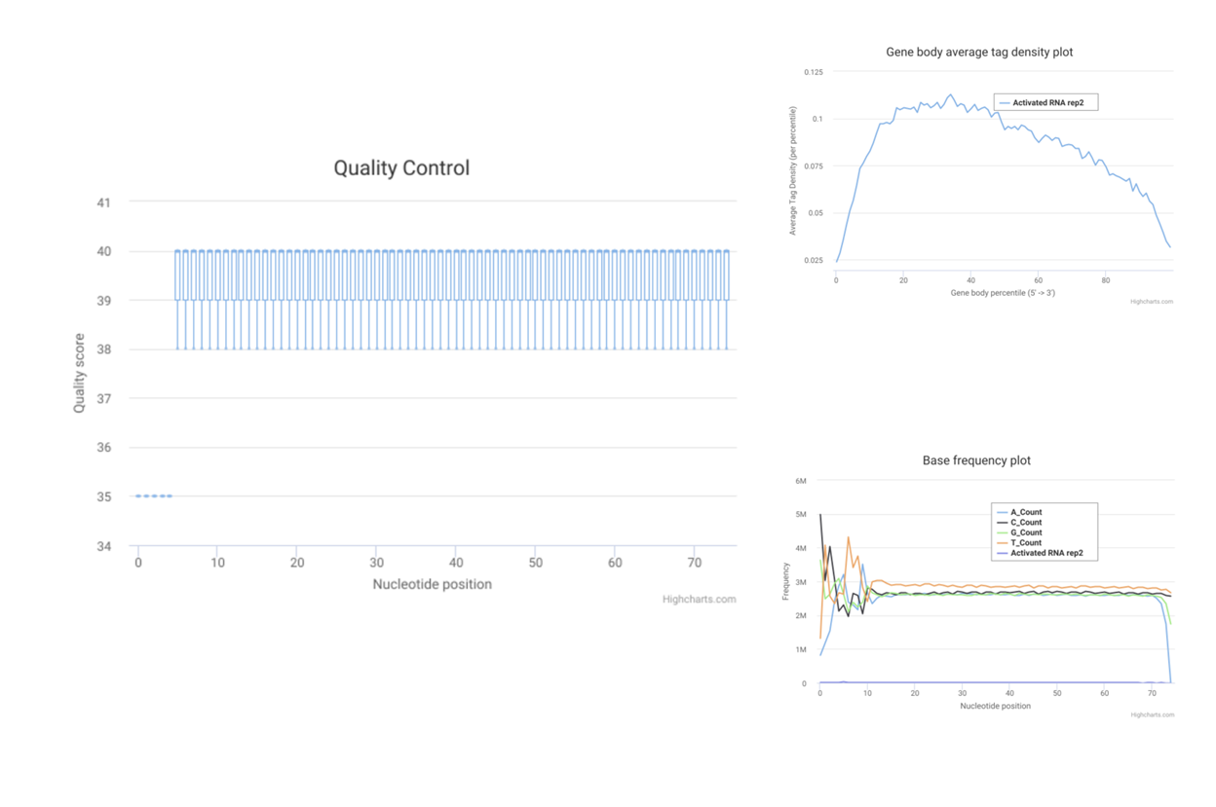Click Nucleotide position label under base frequency plot
This screenshot has width=1216, height=807.
tap(995, 706)
